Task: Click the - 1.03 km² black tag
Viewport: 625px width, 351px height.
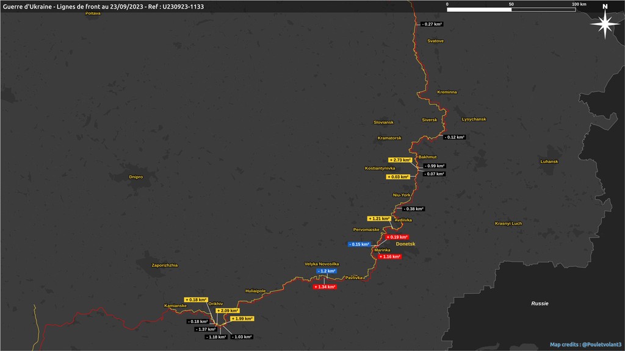Action: (242, 337)
